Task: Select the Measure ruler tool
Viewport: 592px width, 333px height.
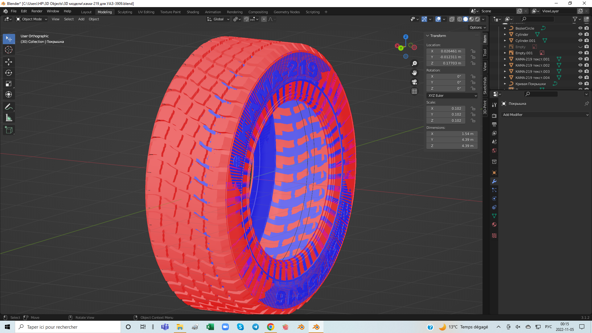Action: click(x=9, y=118)
